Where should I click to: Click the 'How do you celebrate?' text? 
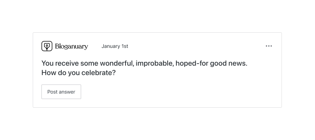coord(79,73)
